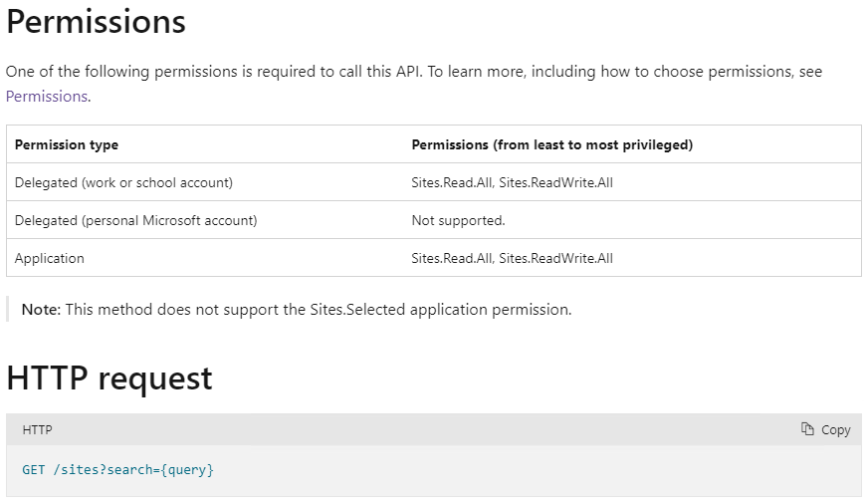The image size is (866, 504).
Task: Click the GET /sites?search={query} code line
Action: click(x=117, y=470)
